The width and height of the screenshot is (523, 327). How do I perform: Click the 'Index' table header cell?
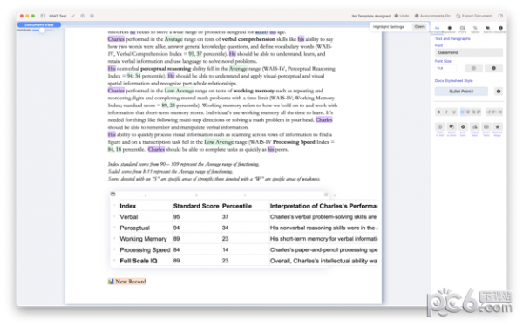click(146, 206)
